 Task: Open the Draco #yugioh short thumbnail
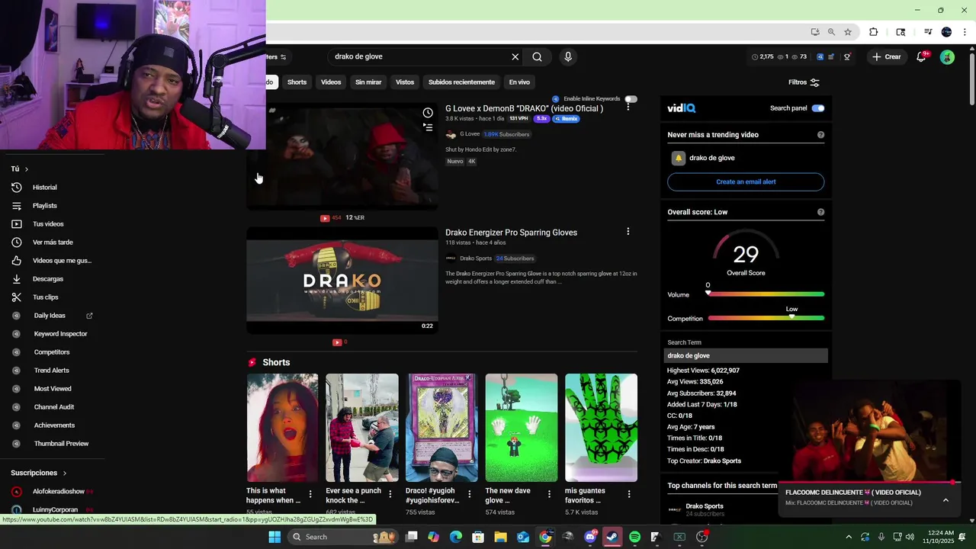click(441, 428)
